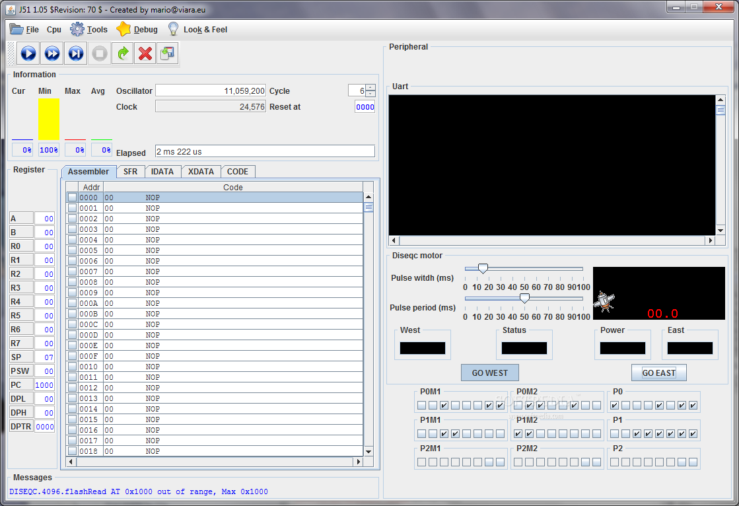Toggle the first P1M2 checkbox

[x=518, y=433]
